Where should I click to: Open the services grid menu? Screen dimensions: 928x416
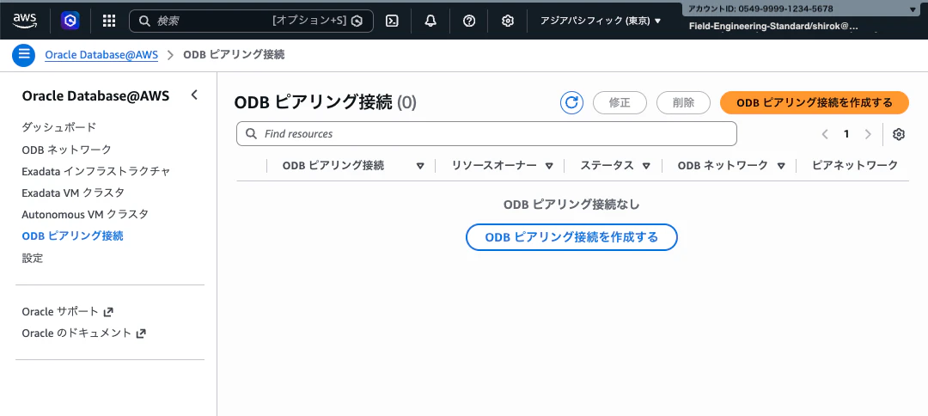click(x=109, y=21)
